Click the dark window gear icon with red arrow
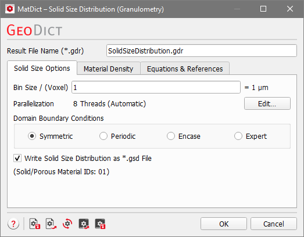Viewport: 304px width, 237px height. [84, 224]
